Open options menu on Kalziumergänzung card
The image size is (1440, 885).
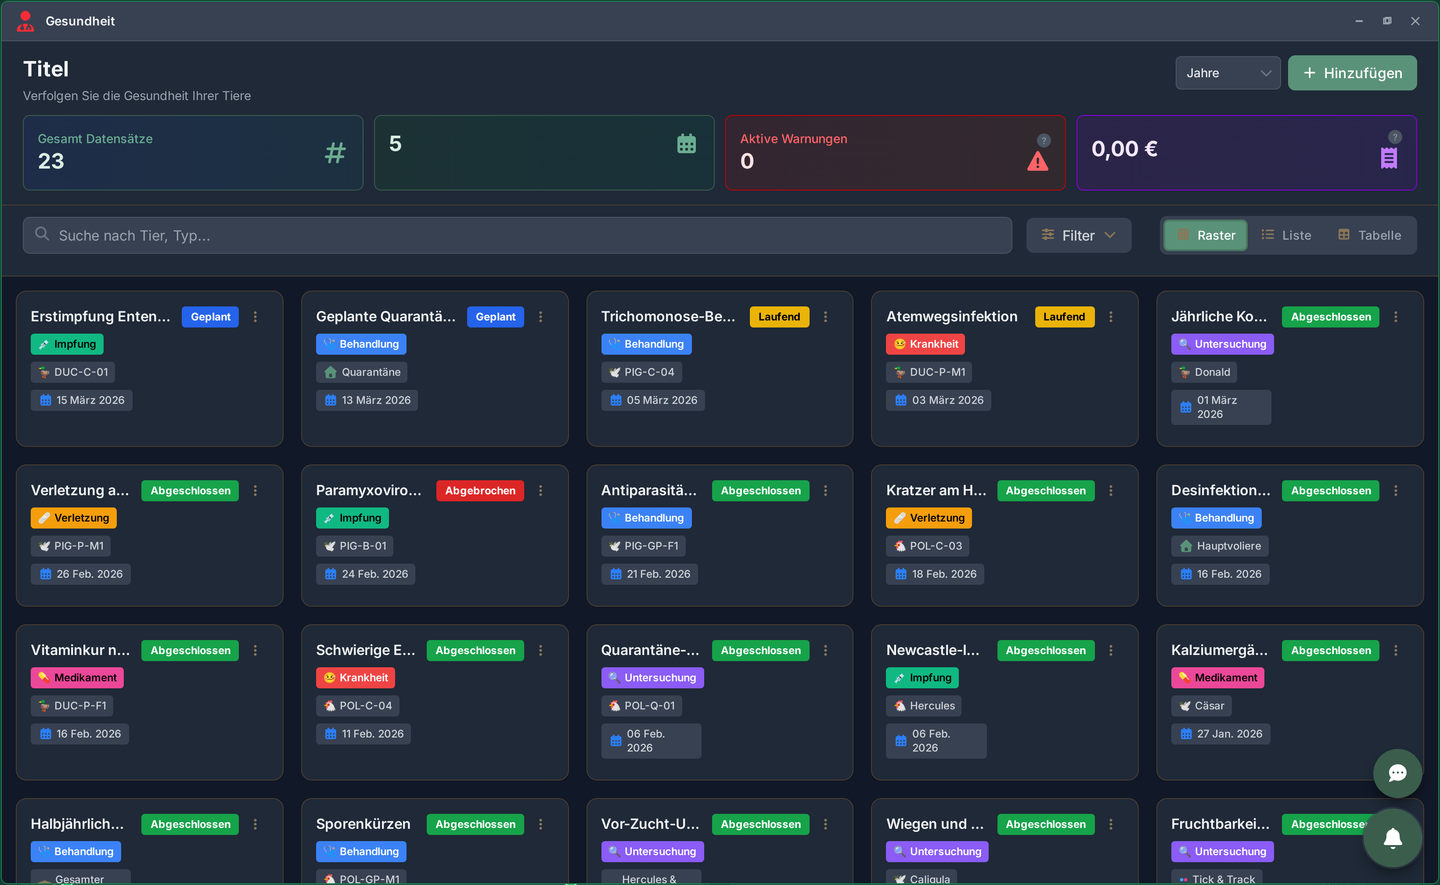[x=1396, y=650]
